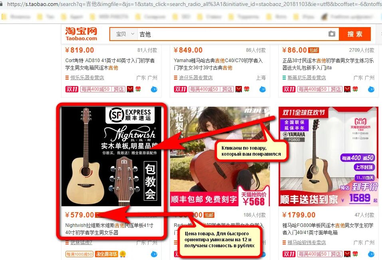The image size is (382, 260).
Task: Open the 恒乐乐器专营店 shop link
Action: click(x=87, y=78)
